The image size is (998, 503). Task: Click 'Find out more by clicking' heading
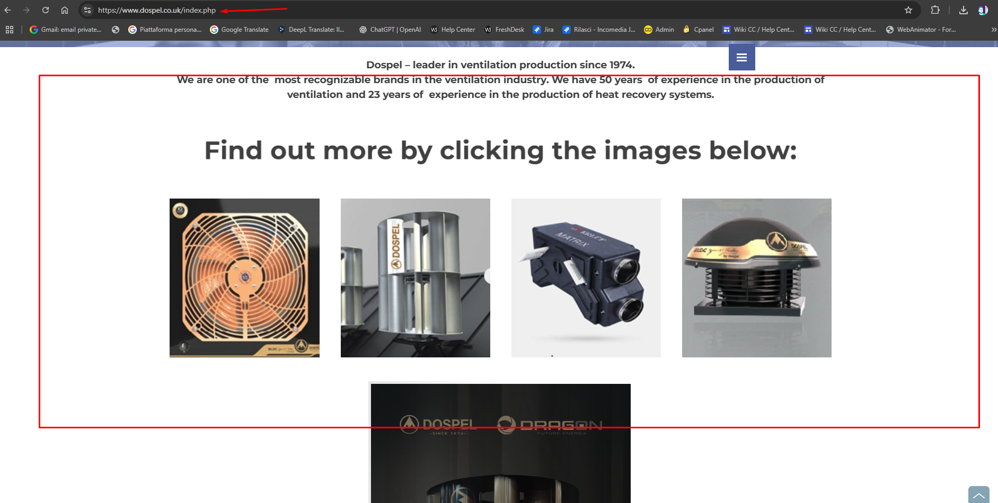coord(500,151)
